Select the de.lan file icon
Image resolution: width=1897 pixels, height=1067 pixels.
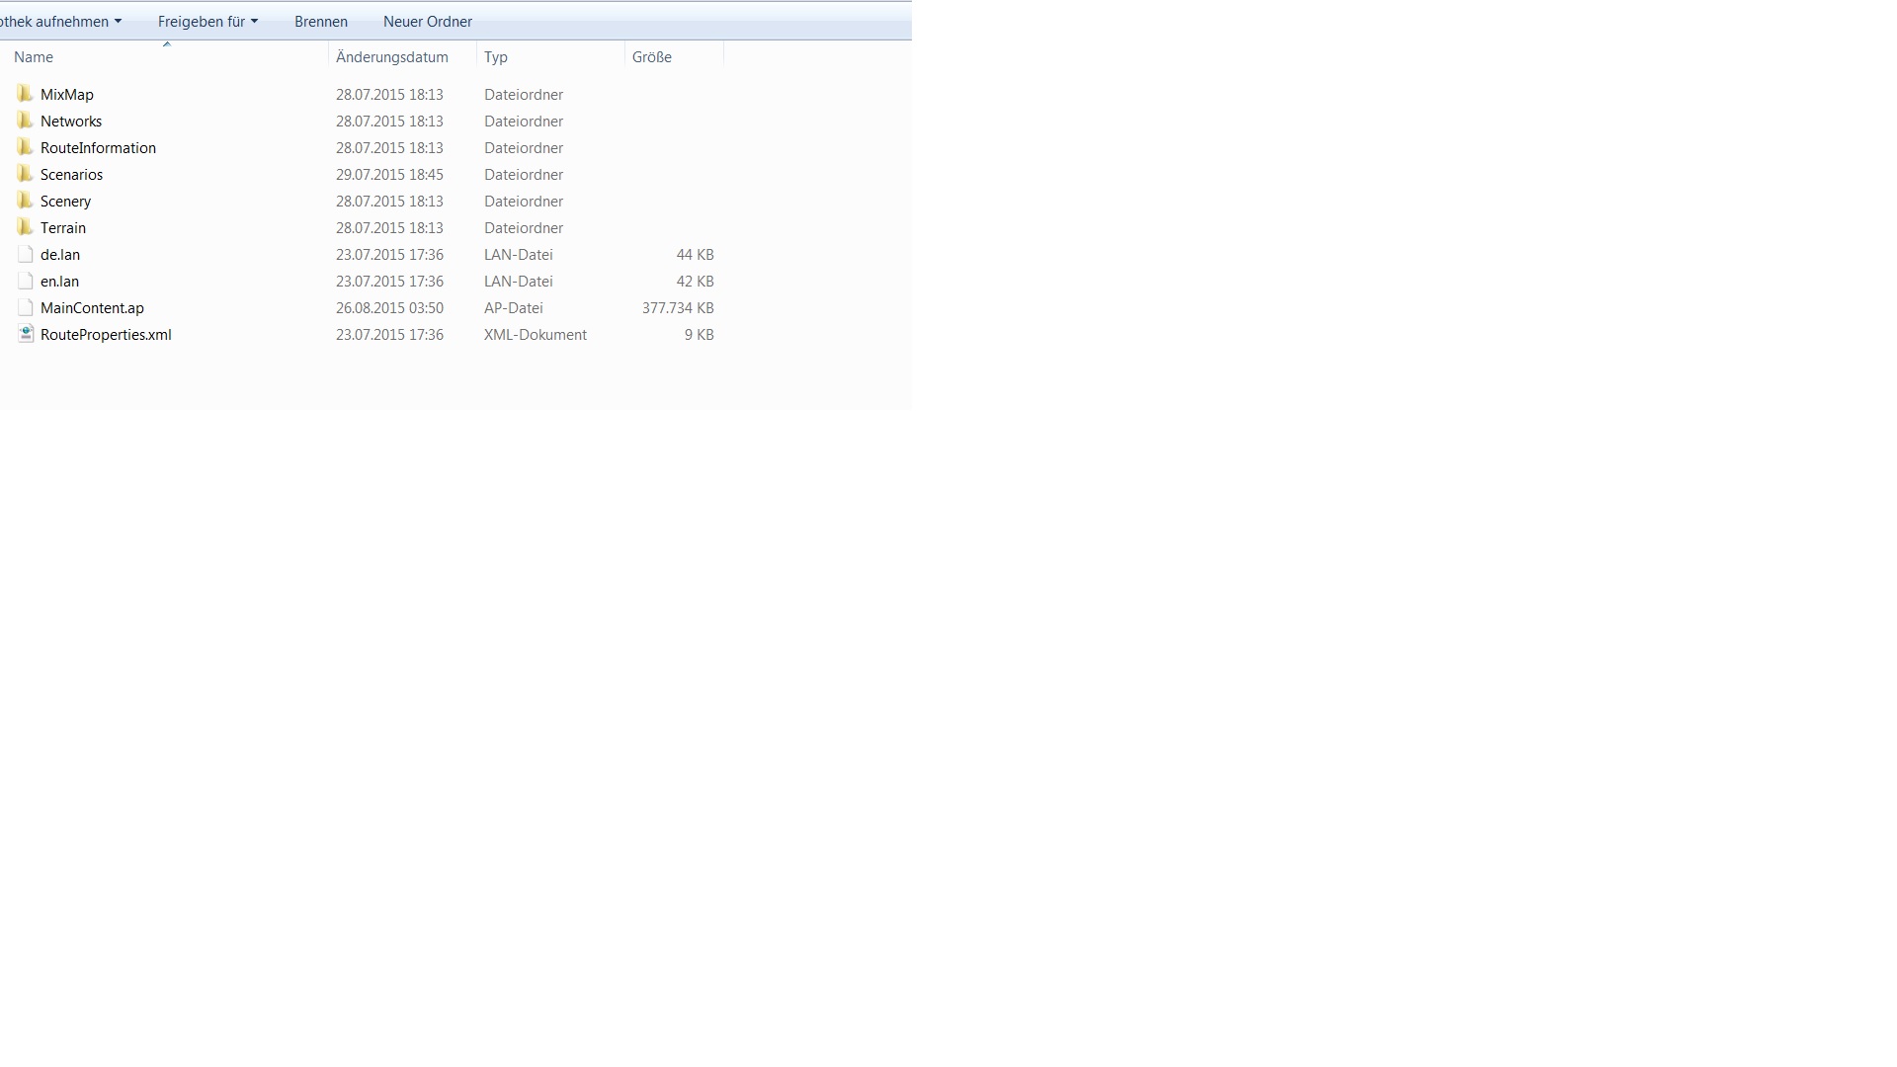[26, 254]
